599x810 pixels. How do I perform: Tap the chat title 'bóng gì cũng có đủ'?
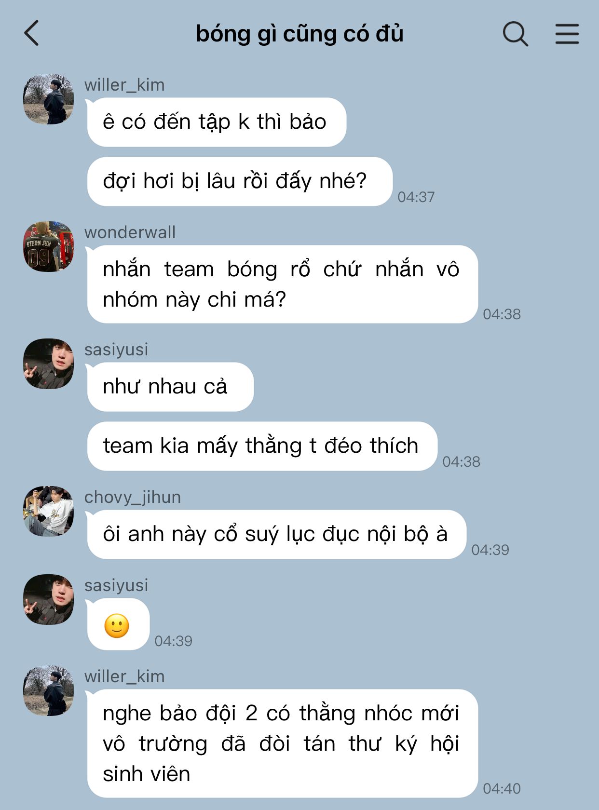(x=299, y=34)
